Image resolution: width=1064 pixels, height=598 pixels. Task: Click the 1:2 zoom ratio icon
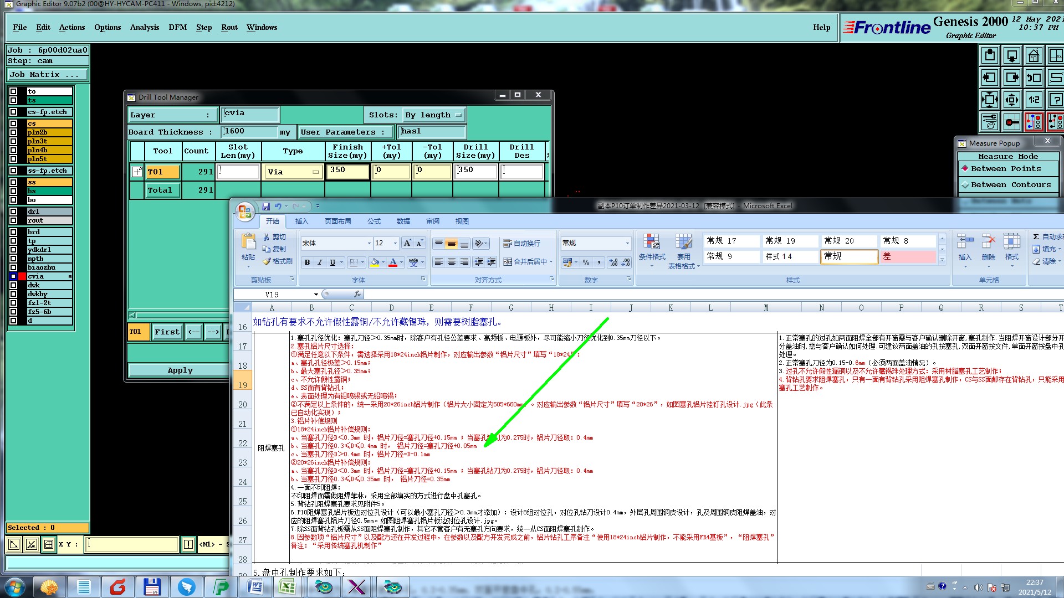[1034, 100]
